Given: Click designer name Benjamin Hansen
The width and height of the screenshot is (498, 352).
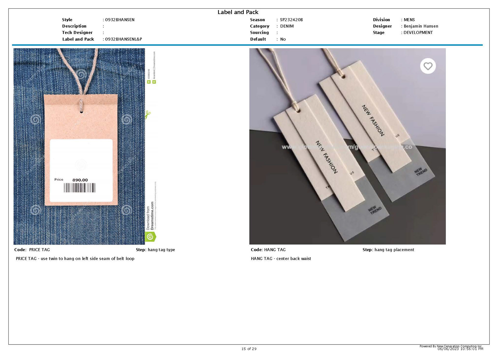Looking at the screenshot, I should coord(421,26).
